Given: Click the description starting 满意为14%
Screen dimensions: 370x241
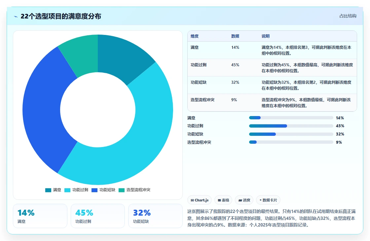Looking at the screenshot, I should 306,50.
